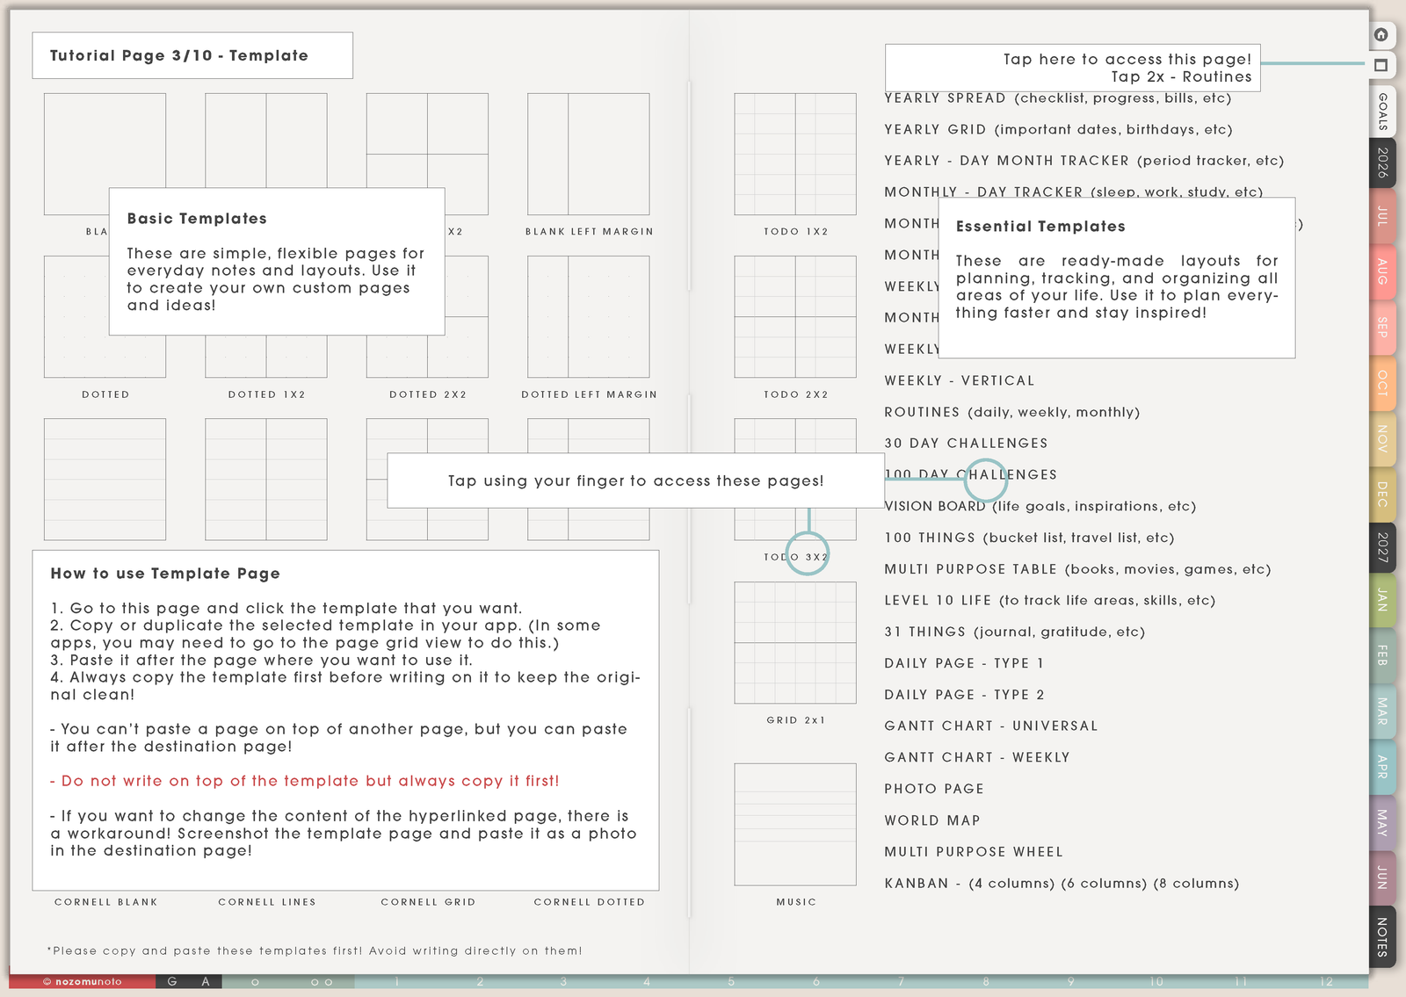Open Daily Page - Type 2 link

point(964,695)
